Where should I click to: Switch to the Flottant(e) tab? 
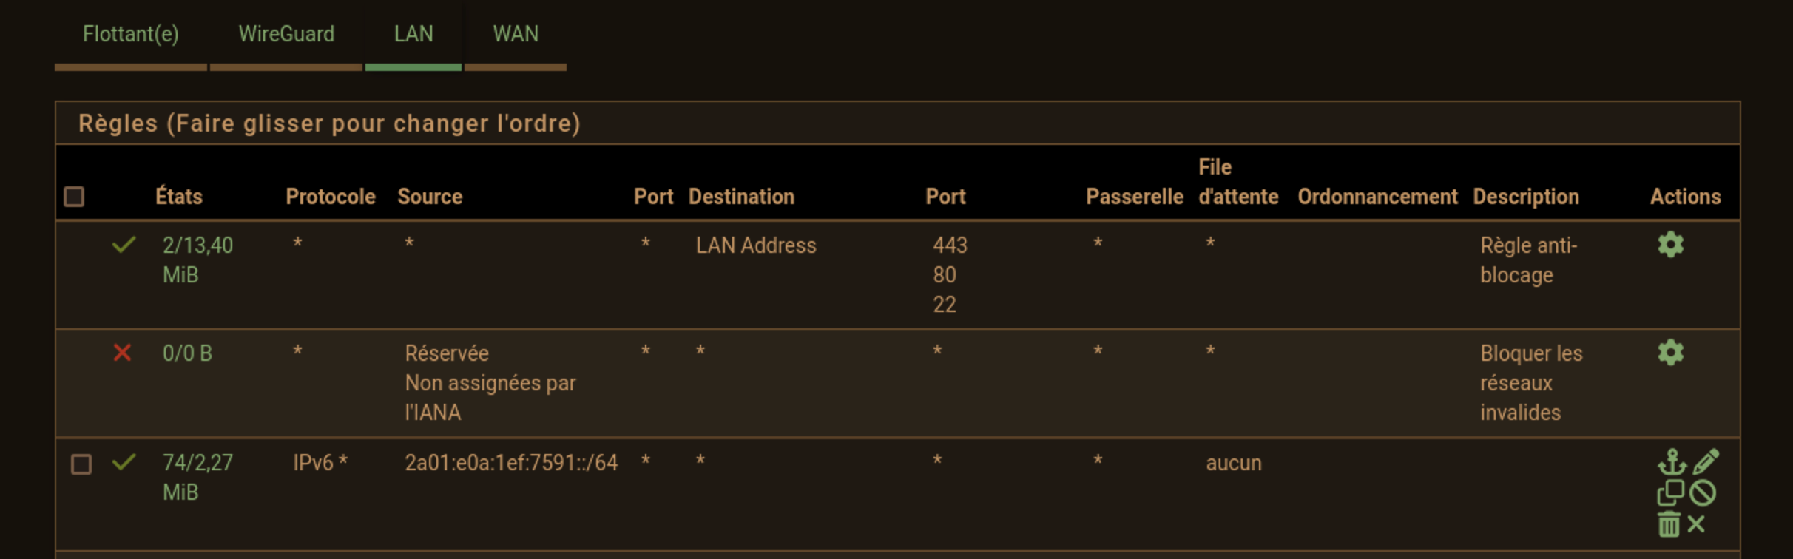(131, 34)
